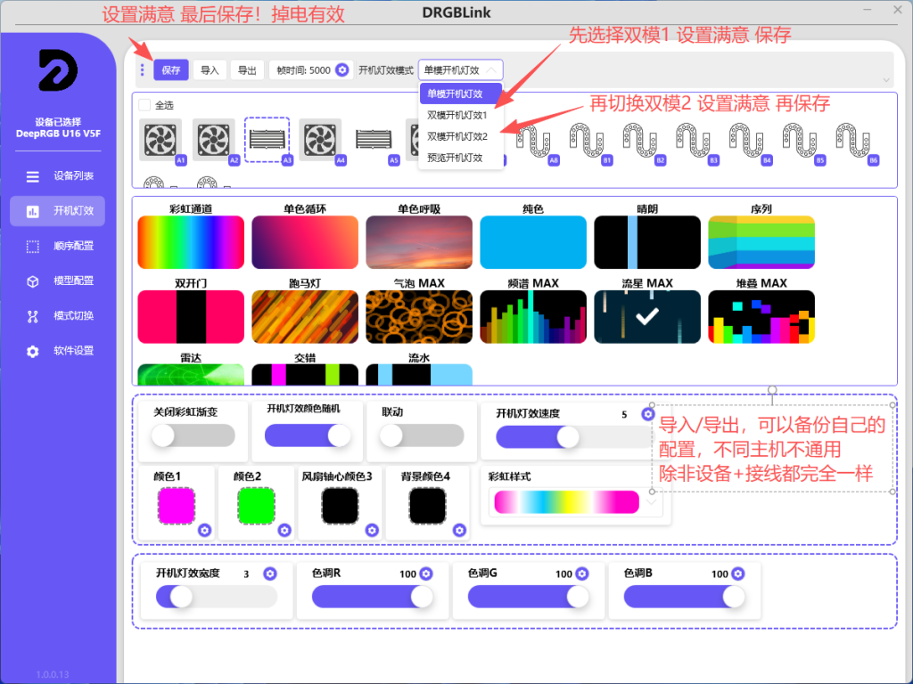Image resolution: width=913 pixels, height=684 pixels.
Task: Select the snake strip device labeled B2
Action: click(x=642, y=140)
